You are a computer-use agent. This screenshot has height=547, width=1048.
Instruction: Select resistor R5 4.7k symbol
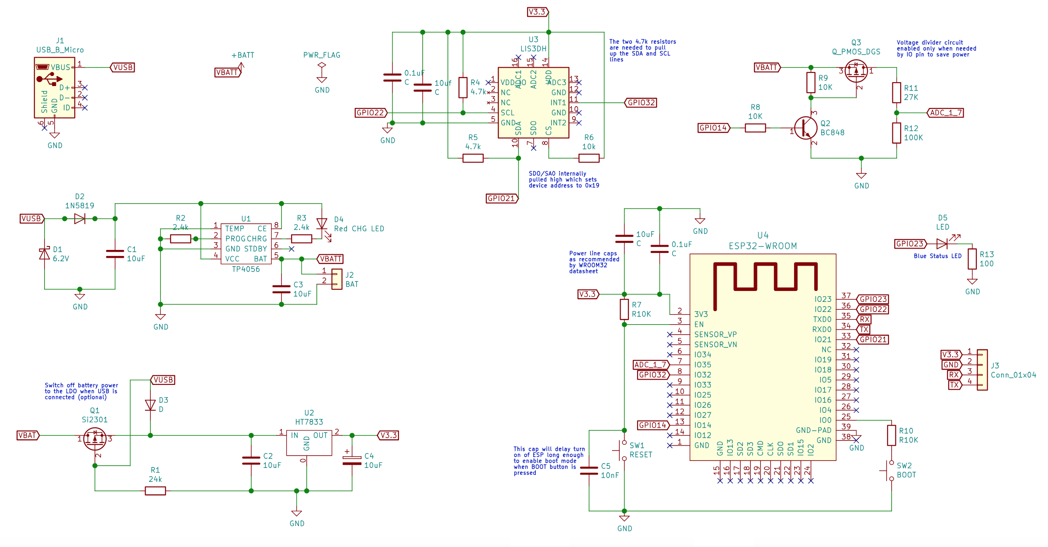click(x=473, y=158)
